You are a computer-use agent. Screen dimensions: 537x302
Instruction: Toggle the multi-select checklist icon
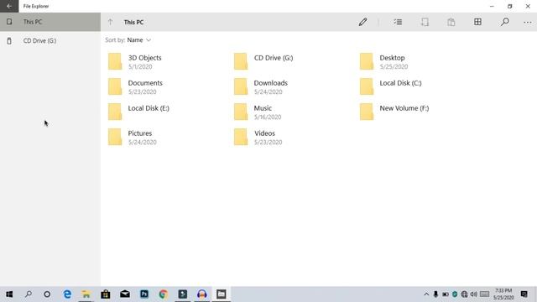[398, 22]
